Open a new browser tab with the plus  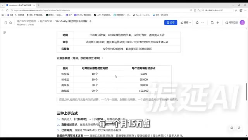39,5
